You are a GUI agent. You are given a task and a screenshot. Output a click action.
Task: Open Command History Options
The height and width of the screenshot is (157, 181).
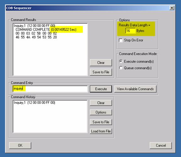pyautogui.click(x=101, y=112)
